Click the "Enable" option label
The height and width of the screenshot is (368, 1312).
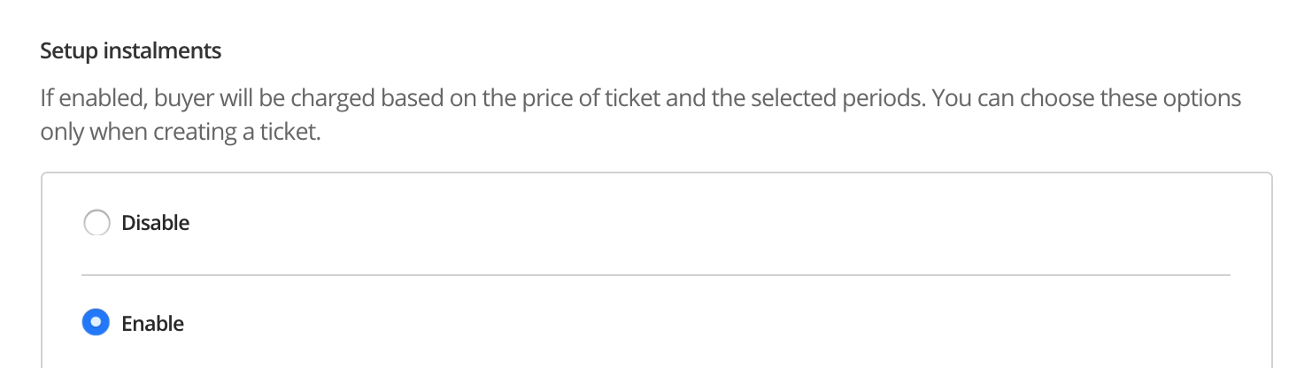click(153, 324)
